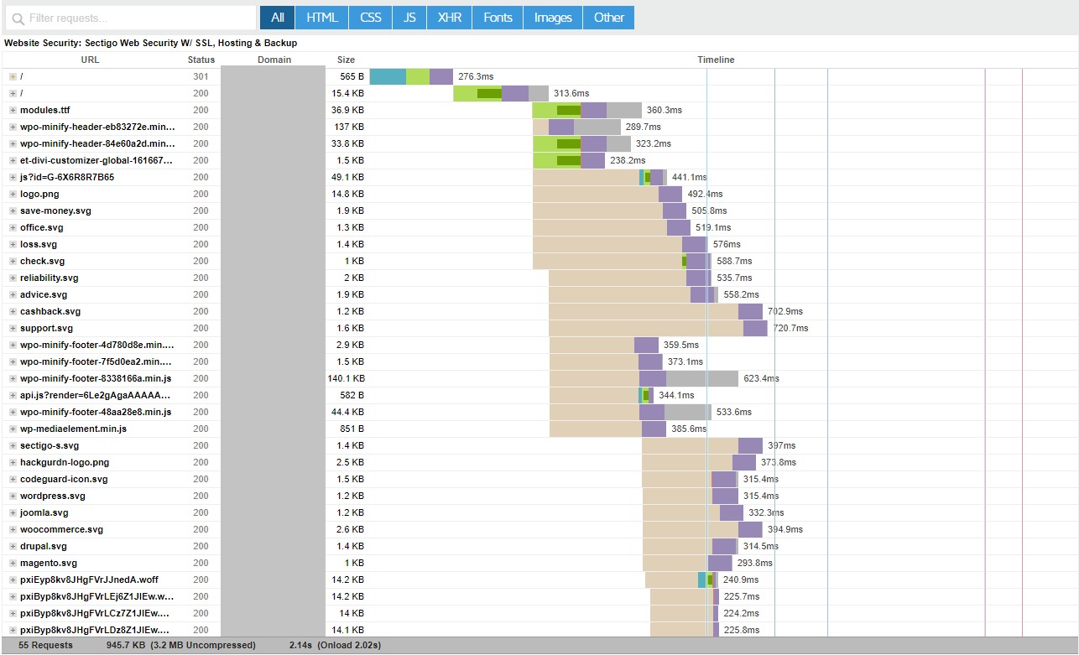Expand the codeguard-icon.svg request row
Screen dimensions: 1079x655
coord(13,479)
